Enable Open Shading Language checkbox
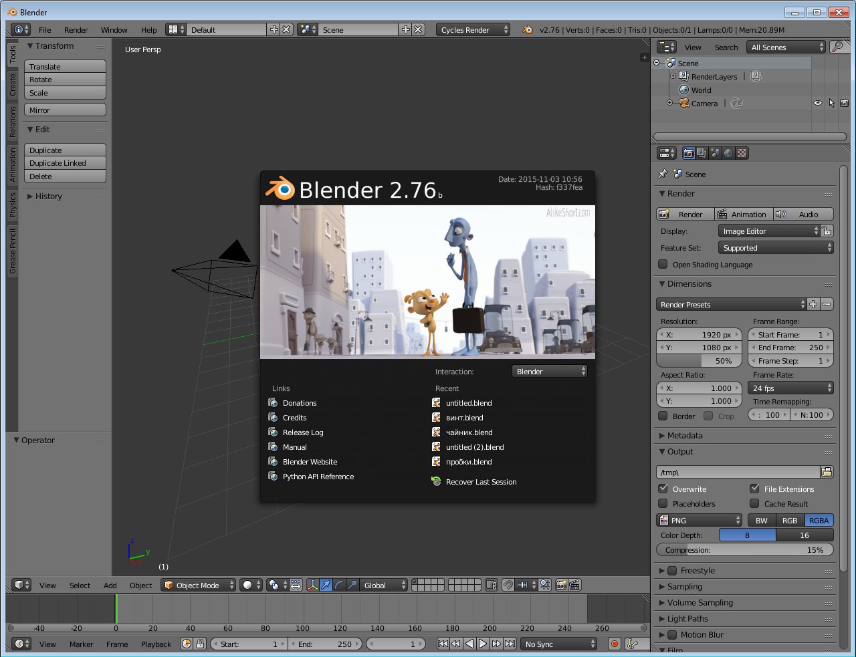Viewport: 856px width, 657px height. click(x=663, y=264)
